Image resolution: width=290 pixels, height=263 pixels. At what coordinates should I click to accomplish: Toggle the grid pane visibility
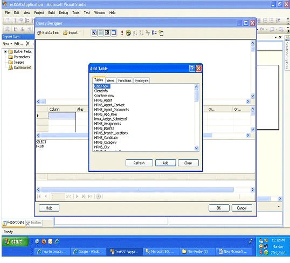(x=100, y=33)
